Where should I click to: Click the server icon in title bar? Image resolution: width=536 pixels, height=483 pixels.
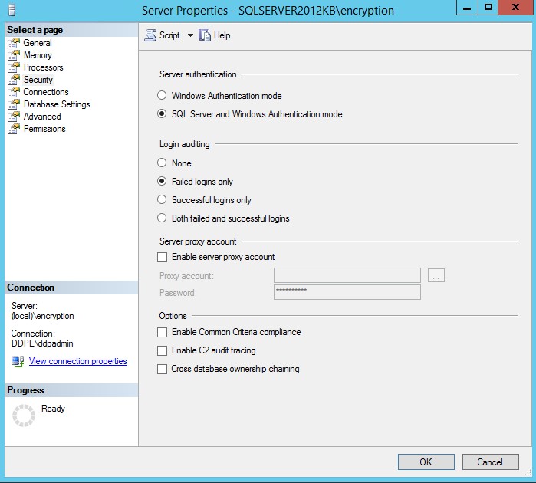tap(12, 10)
